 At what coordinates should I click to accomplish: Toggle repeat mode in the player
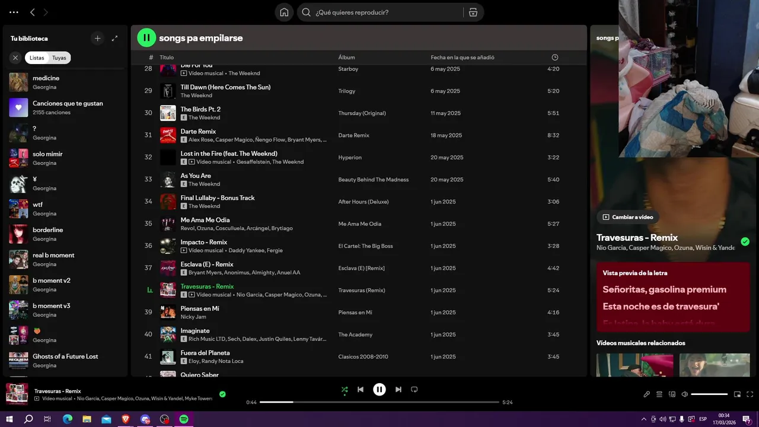coord(414,390)
